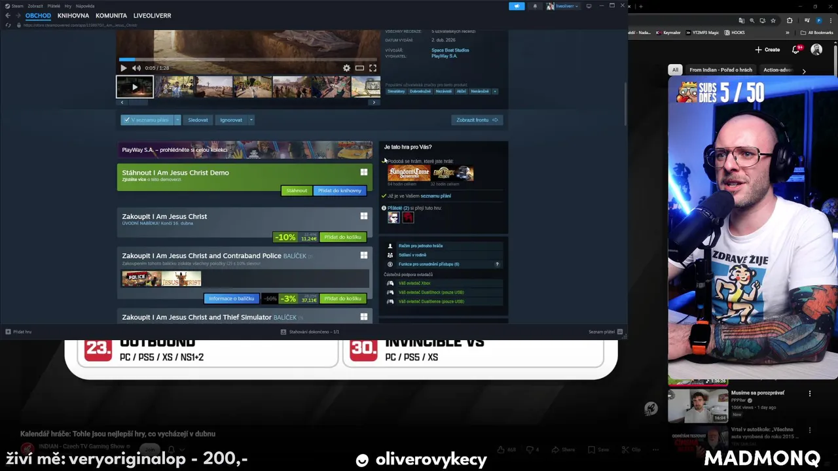Open the Nápověda menu

[85, 6]
